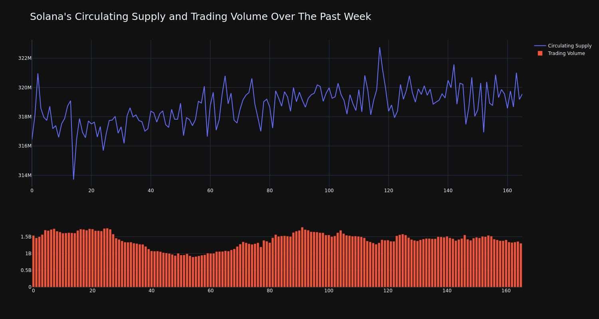
Task: Click the 1B volume axis label
Action: (28, 254)
